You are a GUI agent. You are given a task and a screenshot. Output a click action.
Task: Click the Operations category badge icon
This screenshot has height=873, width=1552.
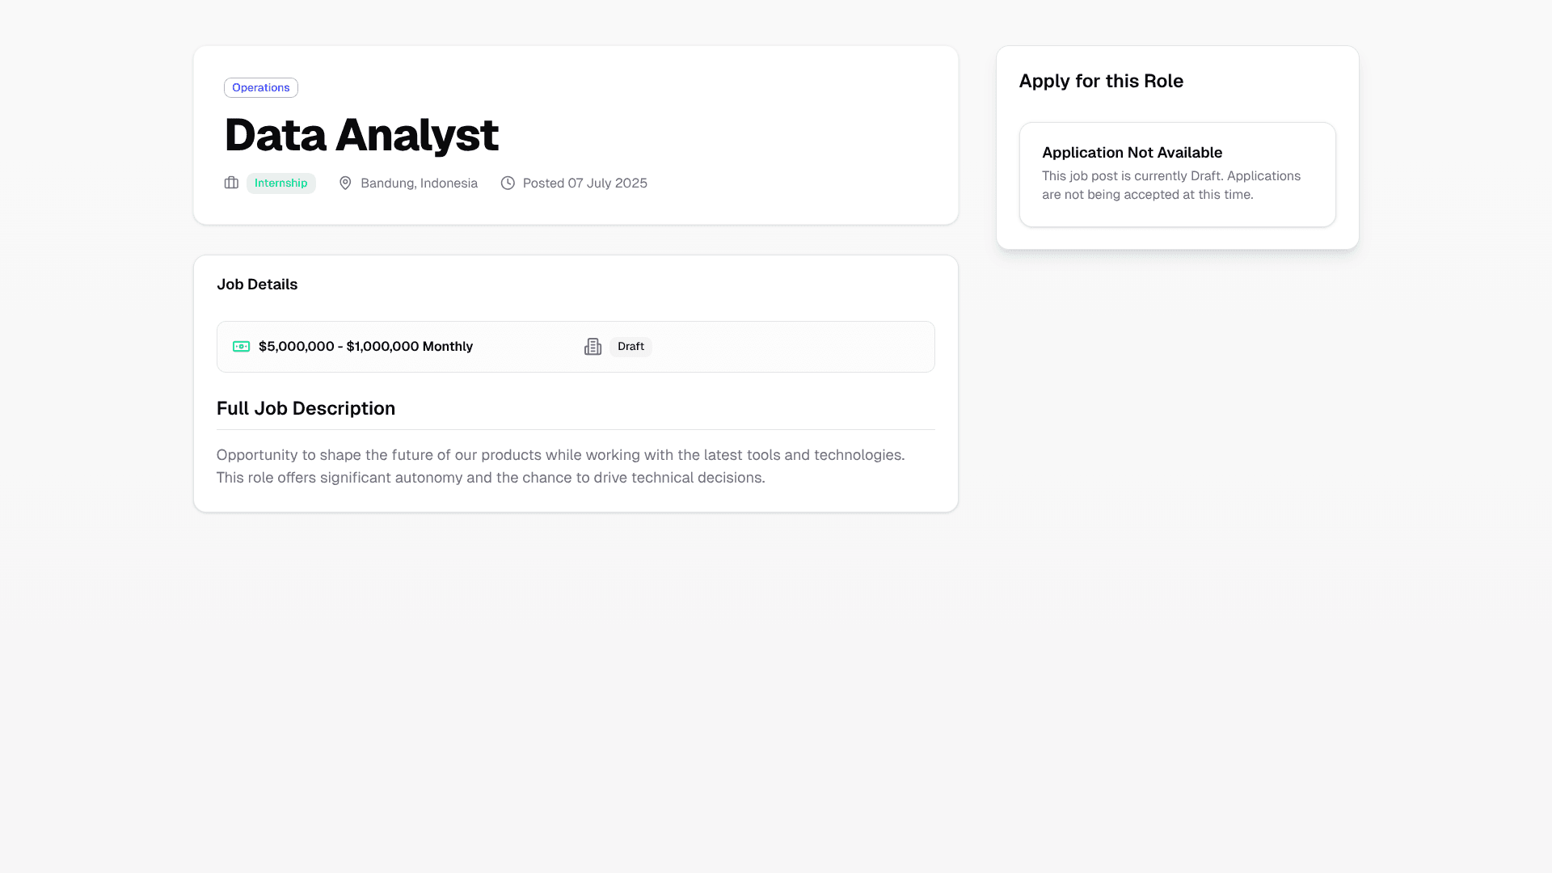click(x=260, y=87)
